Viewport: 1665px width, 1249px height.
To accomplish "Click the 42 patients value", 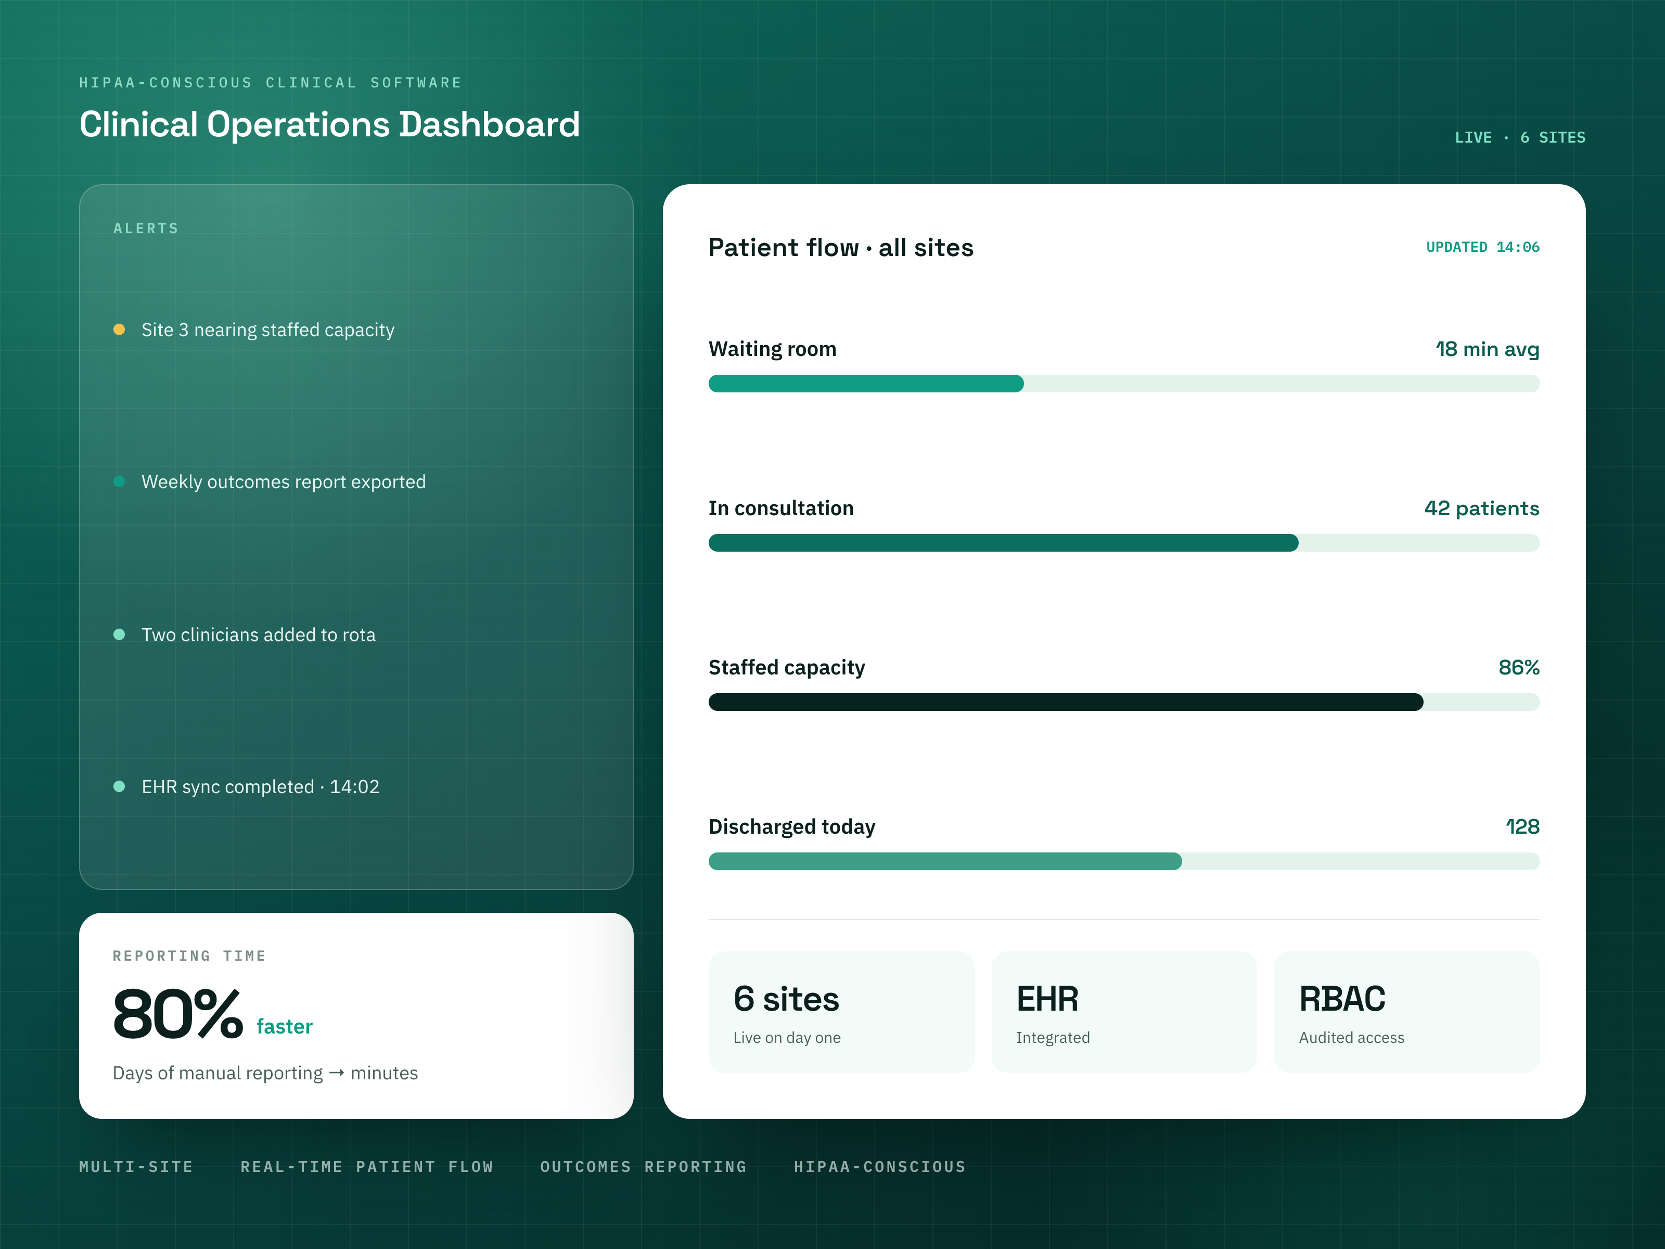I will [1481, 508].
